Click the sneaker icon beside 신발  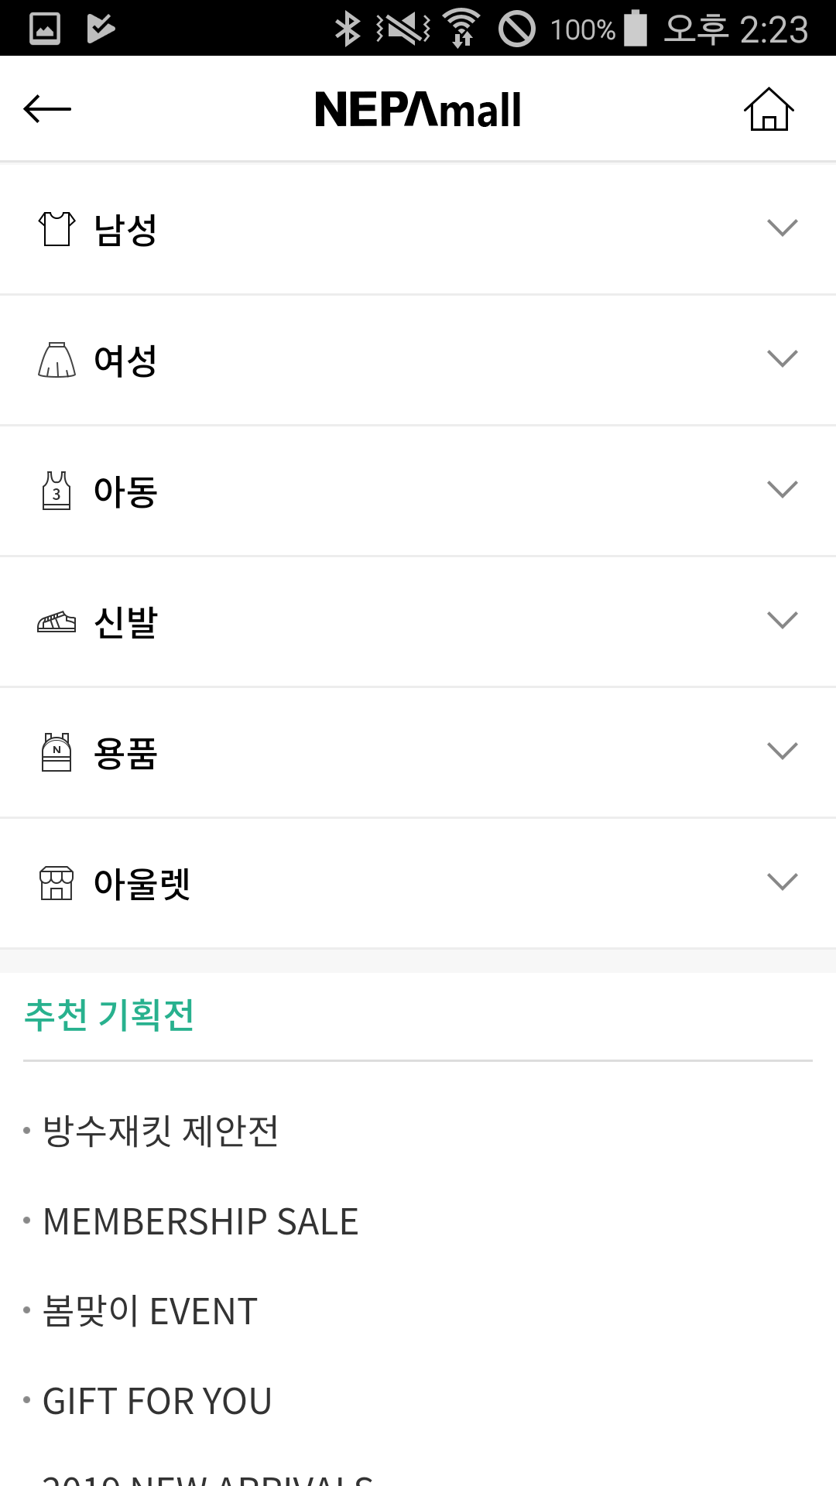point(57,621)
